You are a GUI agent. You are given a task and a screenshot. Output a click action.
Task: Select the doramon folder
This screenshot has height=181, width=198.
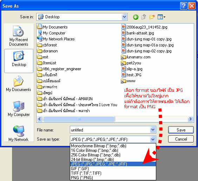pos(47,51)
